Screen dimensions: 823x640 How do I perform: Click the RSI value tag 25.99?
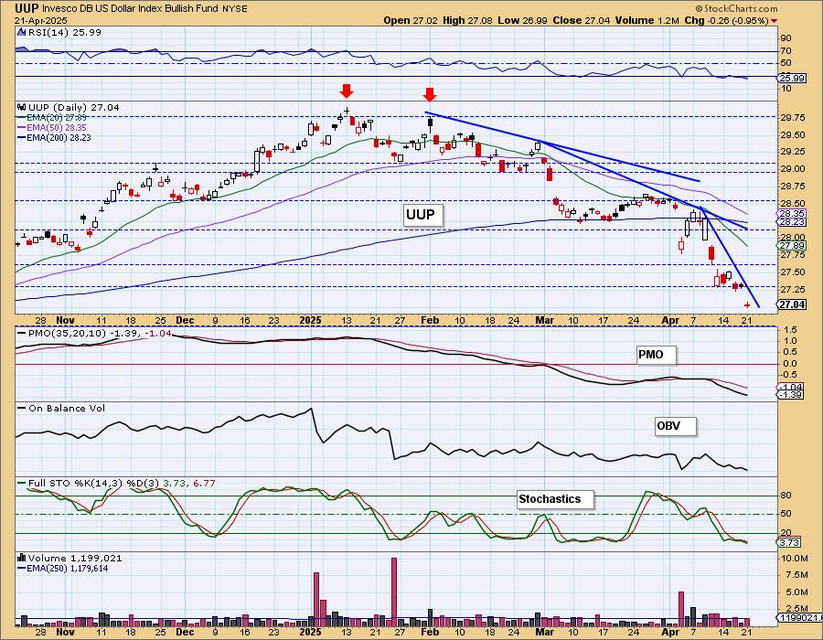tap(792, 78)
